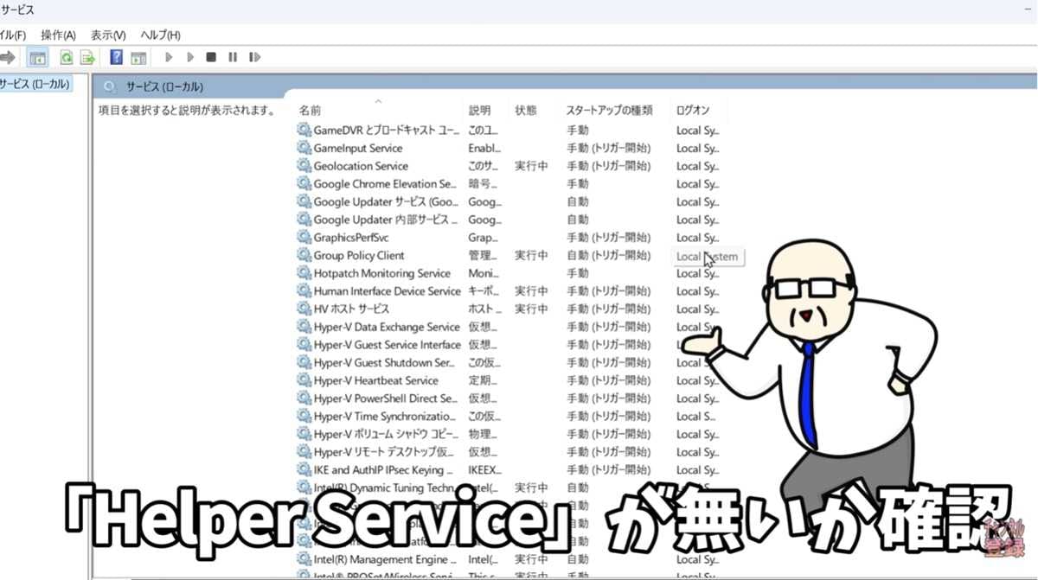Open MMC help with the question mark icon
Screen dimensions: 1038x580
click(115, 57)
